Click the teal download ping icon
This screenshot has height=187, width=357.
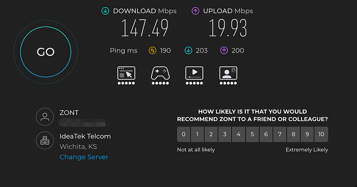188,51
